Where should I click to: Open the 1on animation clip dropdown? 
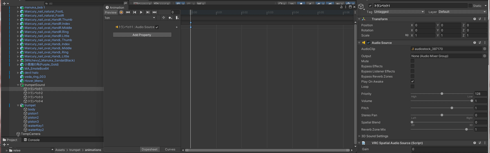(130, 18)
